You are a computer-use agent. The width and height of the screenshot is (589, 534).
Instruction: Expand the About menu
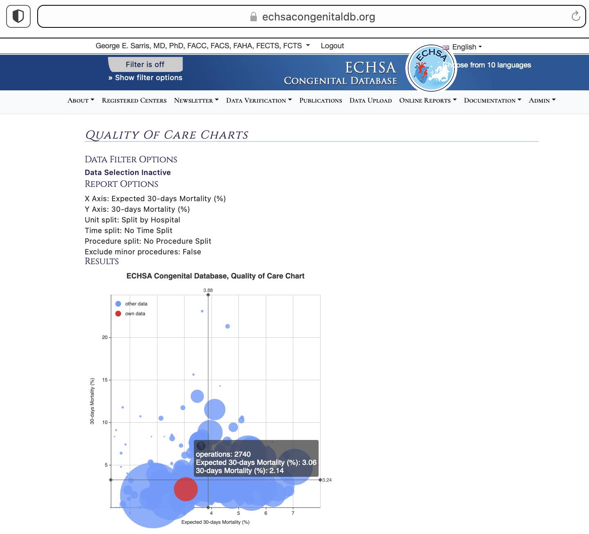click(x=81, y=101)
